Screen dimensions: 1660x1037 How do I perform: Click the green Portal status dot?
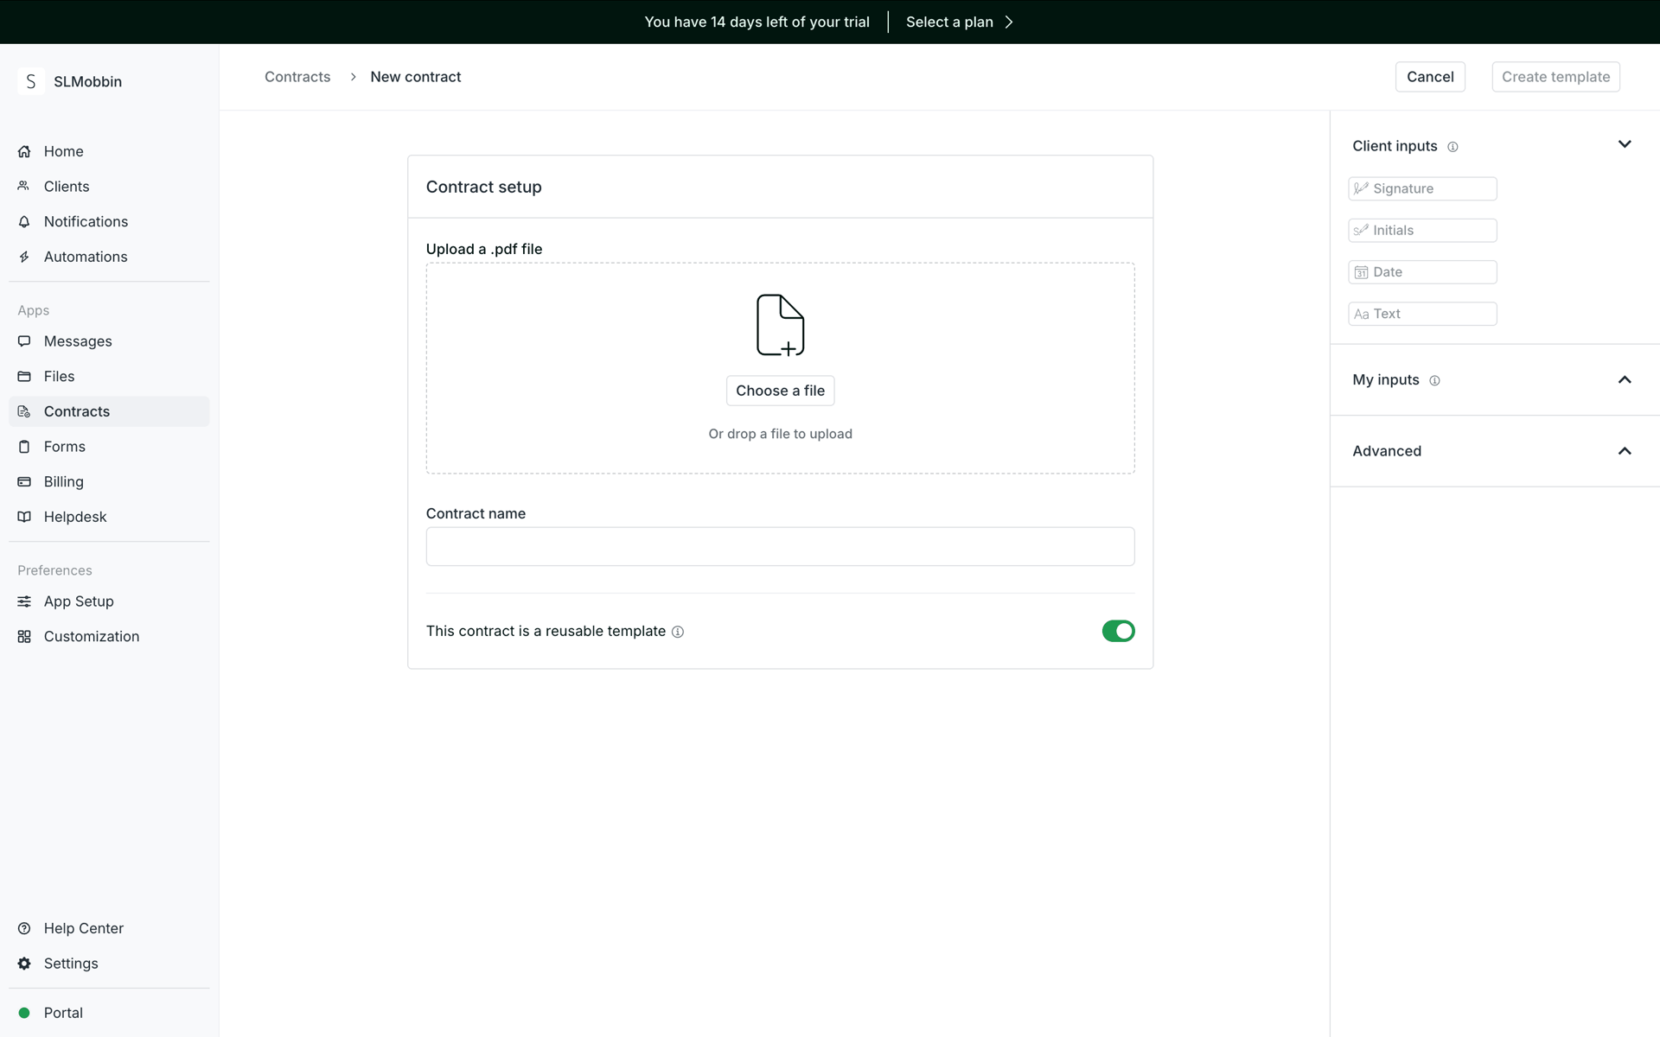click(24, 1013)
